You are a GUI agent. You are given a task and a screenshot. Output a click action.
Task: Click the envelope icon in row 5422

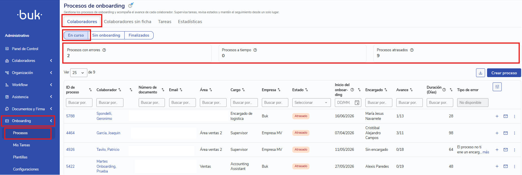click(506, 167)
